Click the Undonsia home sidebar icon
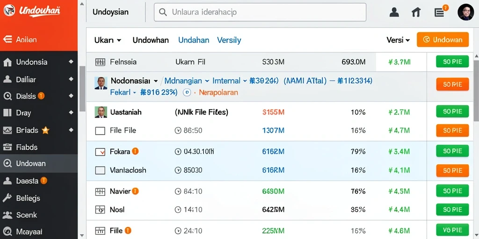This screenshot has width=479, height=239. click(7, 62)
